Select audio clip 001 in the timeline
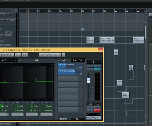 tap(90, 40)
